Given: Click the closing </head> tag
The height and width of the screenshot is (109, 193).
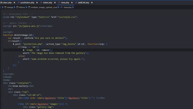Looking at the screenshot, I should pyautogui.click(x=7, y=77).
